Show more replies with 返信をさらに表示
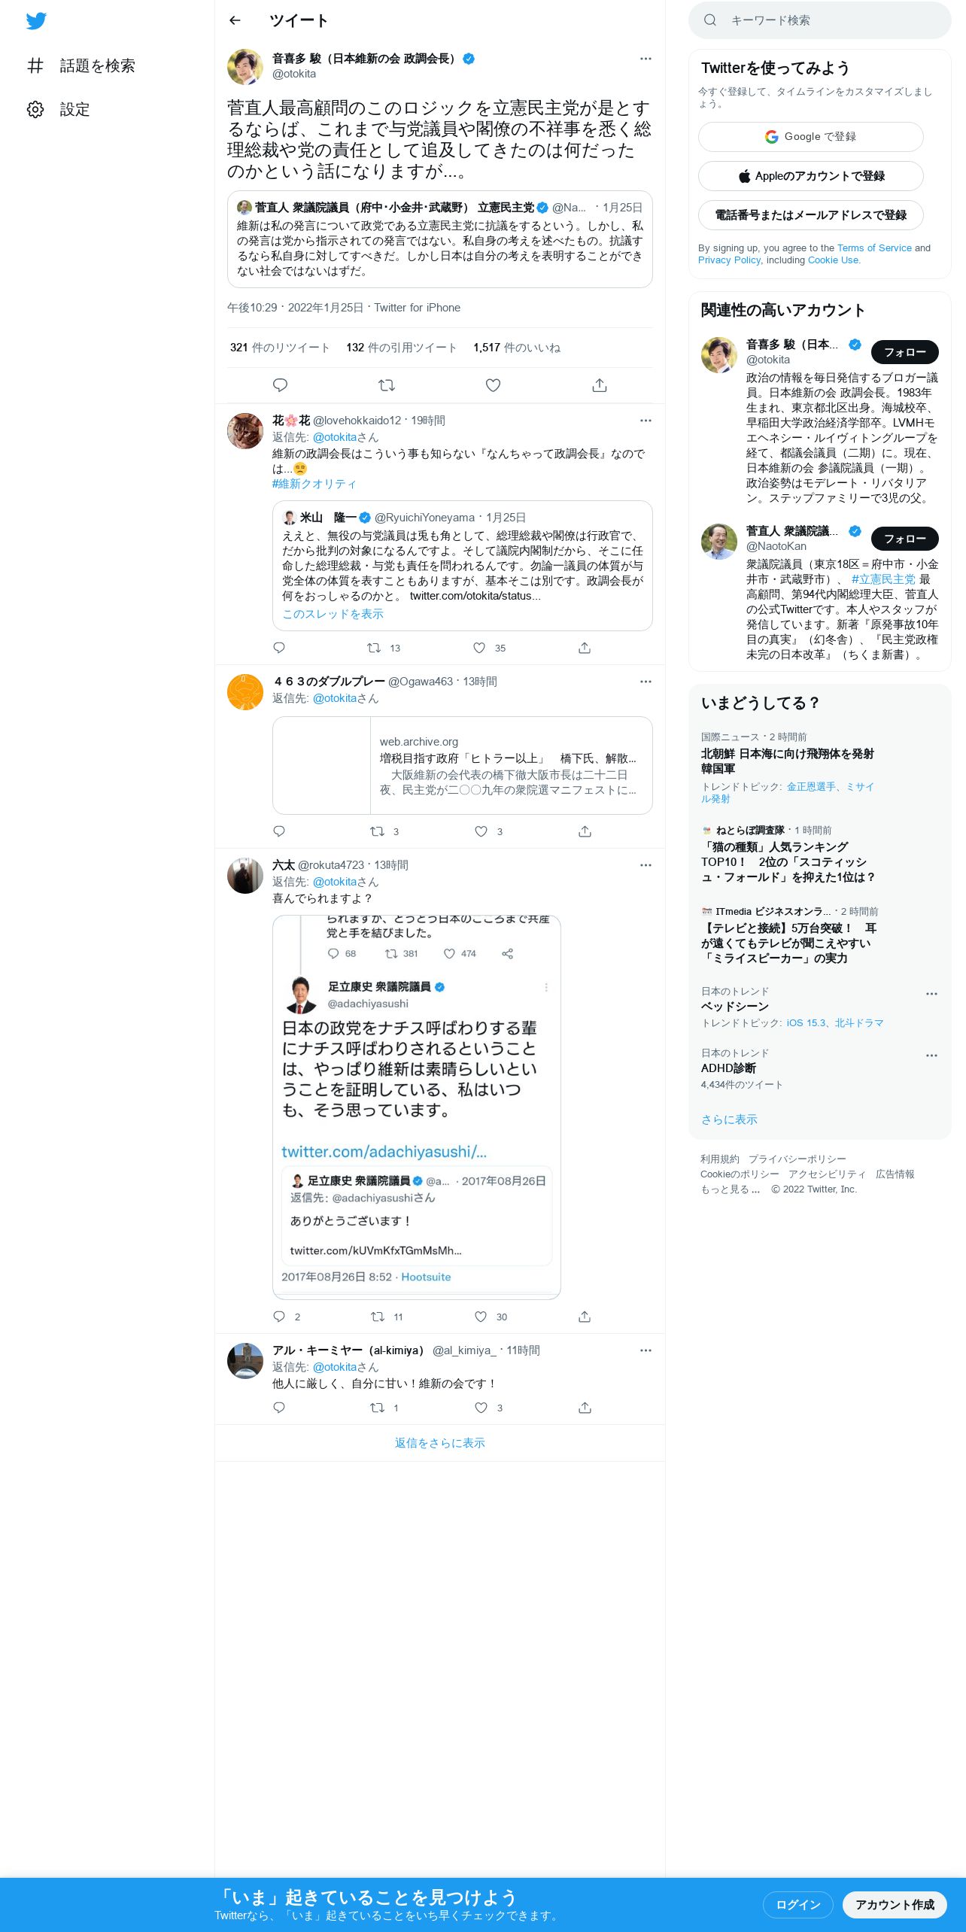The image size is (966, 1932). pos(440,1443)
